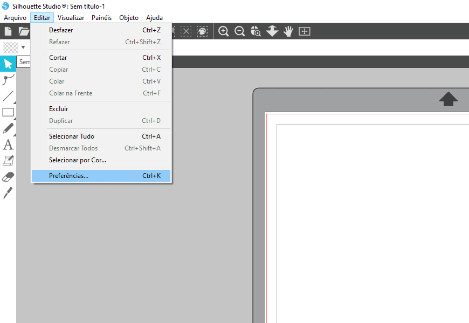This screenshot has height=323, width=469.
Task: Pick the Line drawing tool
Action: 8,97
